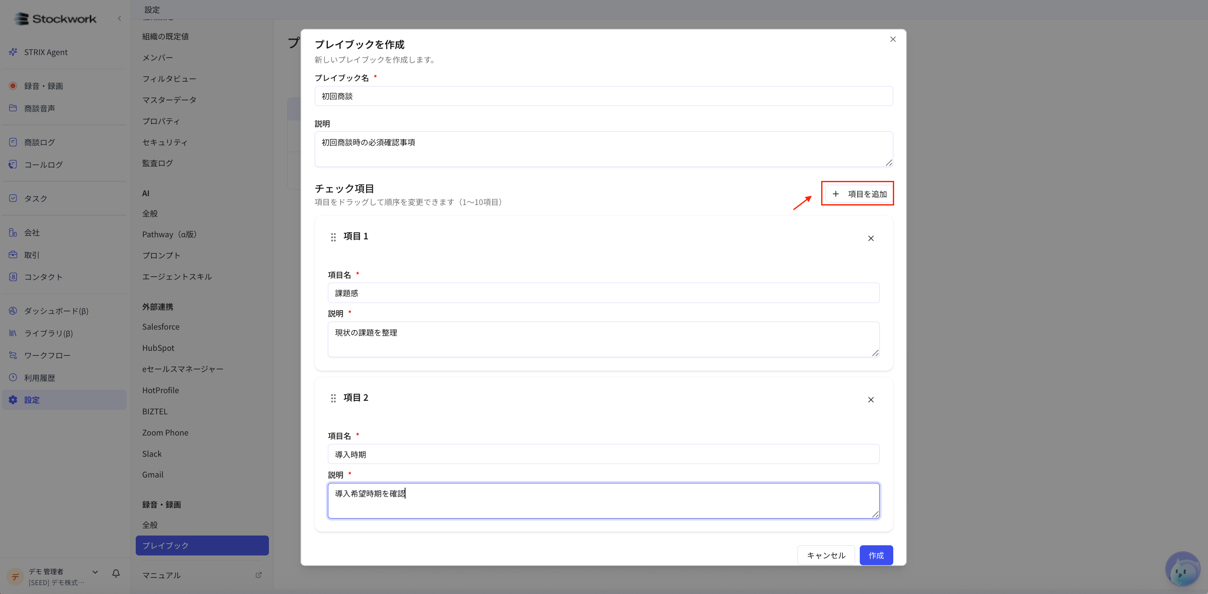Open HotProfile integration settings
The image size is (1208, 594).
[160, 390]
